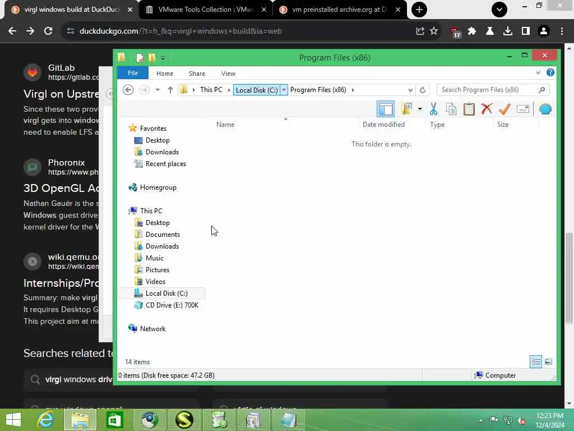Select This PC in the navigation pane
This screenshot has width=574, height=431.
click(x=151, y=211)
